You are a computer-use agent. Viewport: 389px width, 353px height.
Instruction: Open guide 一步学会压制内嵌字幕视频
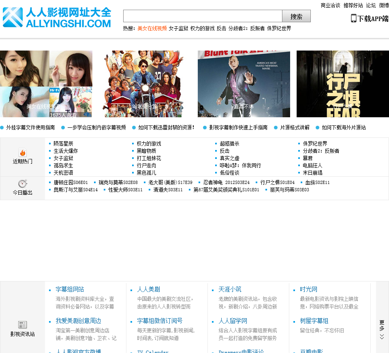tap(96, 127)
